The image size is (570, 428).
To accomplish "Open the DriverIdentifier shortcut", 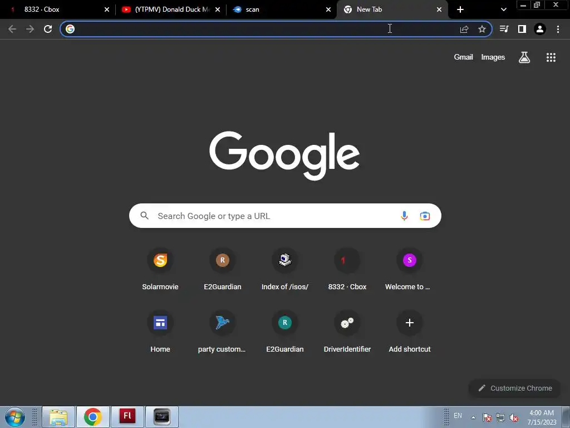I will (347, 332).
